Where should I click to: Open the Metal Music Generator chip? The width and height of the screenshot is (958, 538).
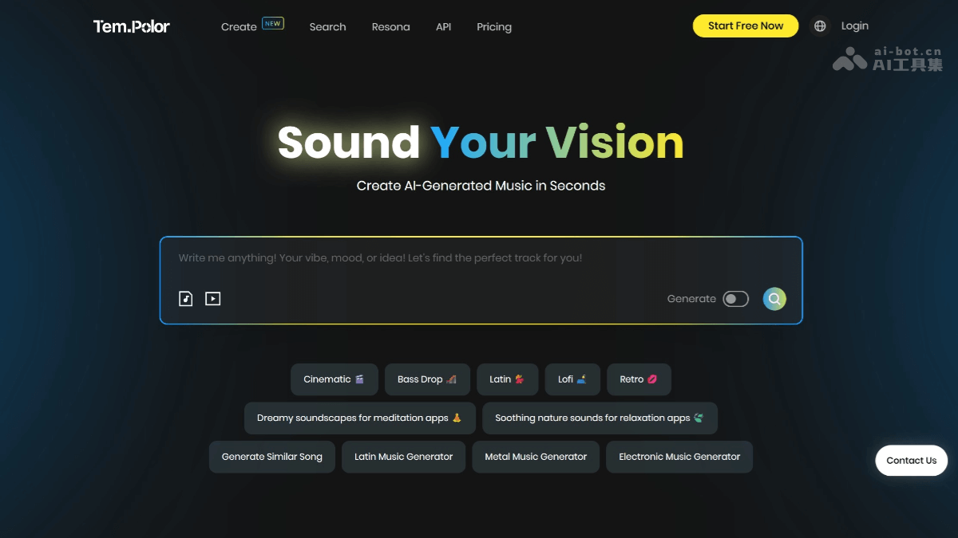pyautogui.click(x=536, y=457)
